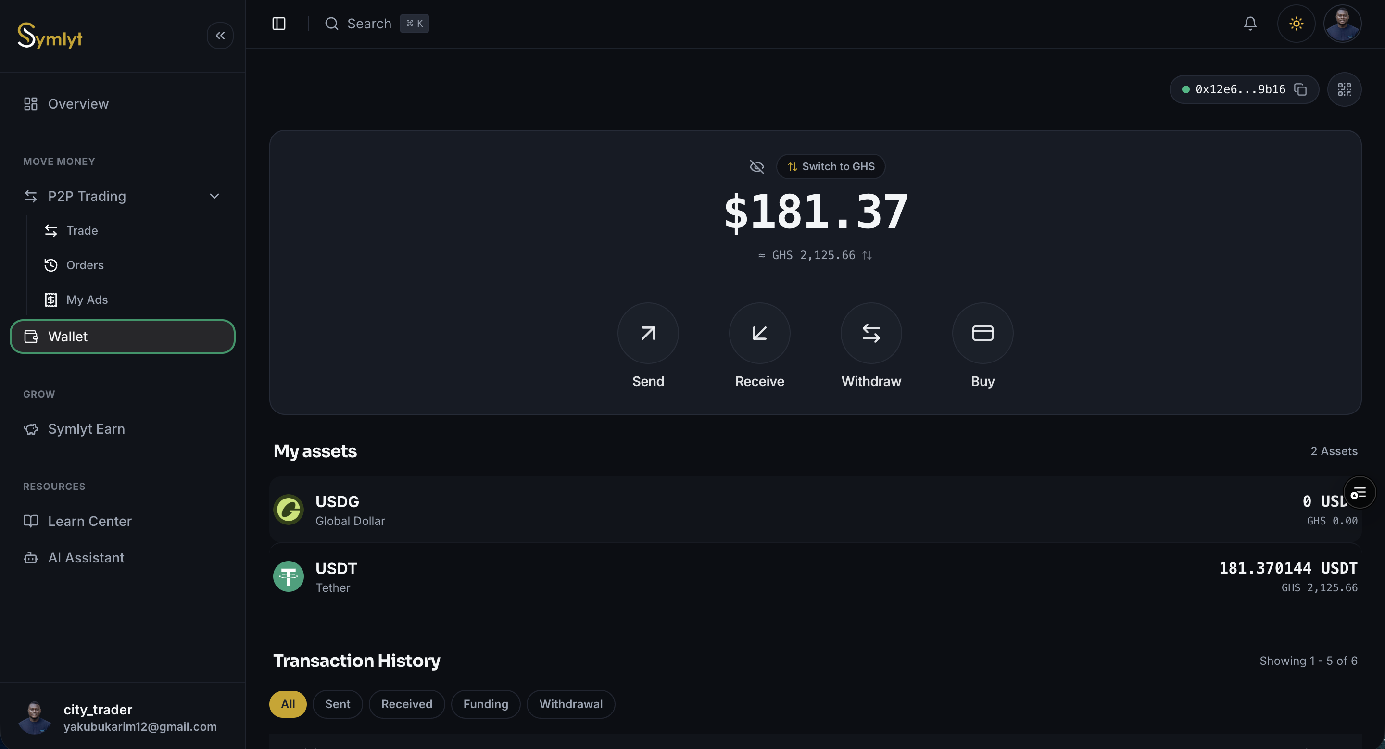
Task: Click the Send arrow button
Action: pos(648,333)
